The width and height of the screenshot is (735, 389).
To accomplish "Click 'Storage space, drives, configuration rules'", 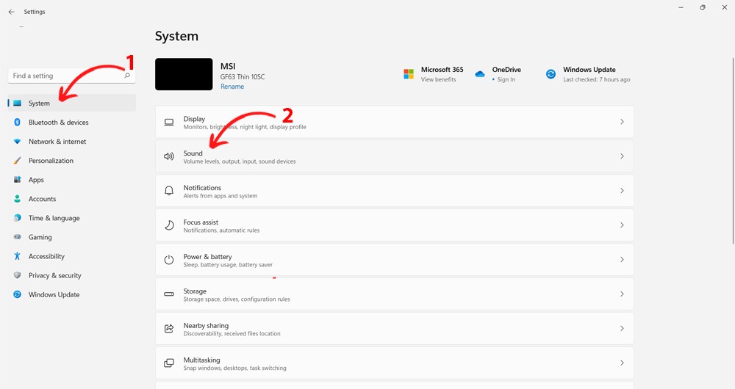I will (x=237, y=299).
